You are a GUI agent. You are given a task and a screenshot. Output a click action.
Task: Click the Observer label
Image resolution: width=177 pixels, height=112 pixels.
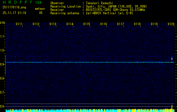[x=57, y=3]
